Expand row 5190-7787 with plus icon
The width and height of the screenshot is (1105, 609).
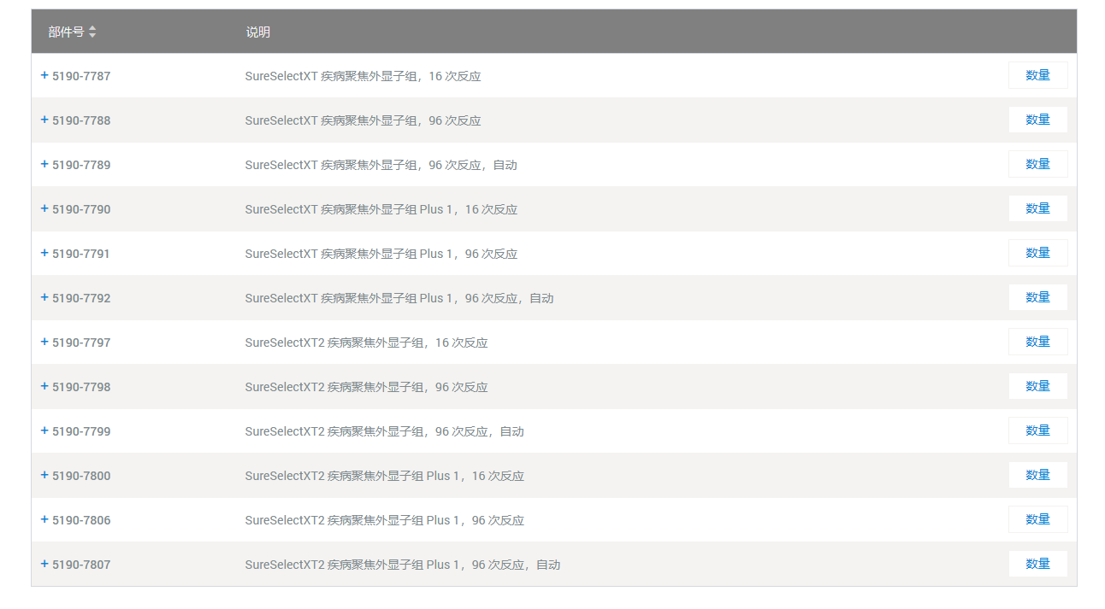(44, 75)
